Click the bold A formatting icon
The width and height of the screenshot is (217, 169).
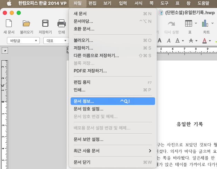[160, 41]
